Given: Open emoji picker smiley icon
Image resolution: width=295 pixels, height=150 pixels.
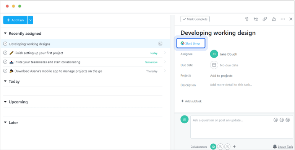Looking at the screenshot, I should click(282, 120).
